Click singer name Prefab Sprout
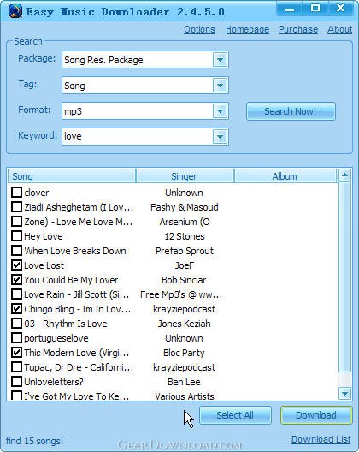This screenshot has height=452, width=359. (185, 251)
